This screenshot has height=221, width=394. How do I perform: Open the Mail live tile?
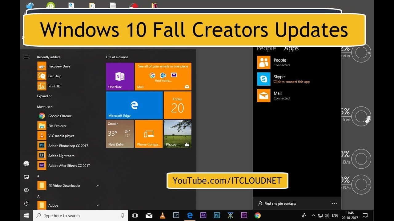point(163,76)
